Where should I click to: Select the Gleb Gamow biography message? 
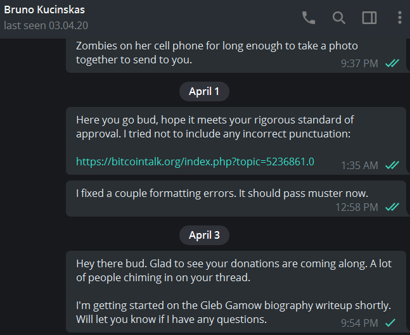236,292
